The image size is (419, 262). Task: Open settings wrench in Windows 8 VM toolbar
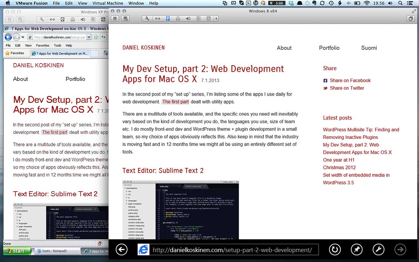pos(147,19)
